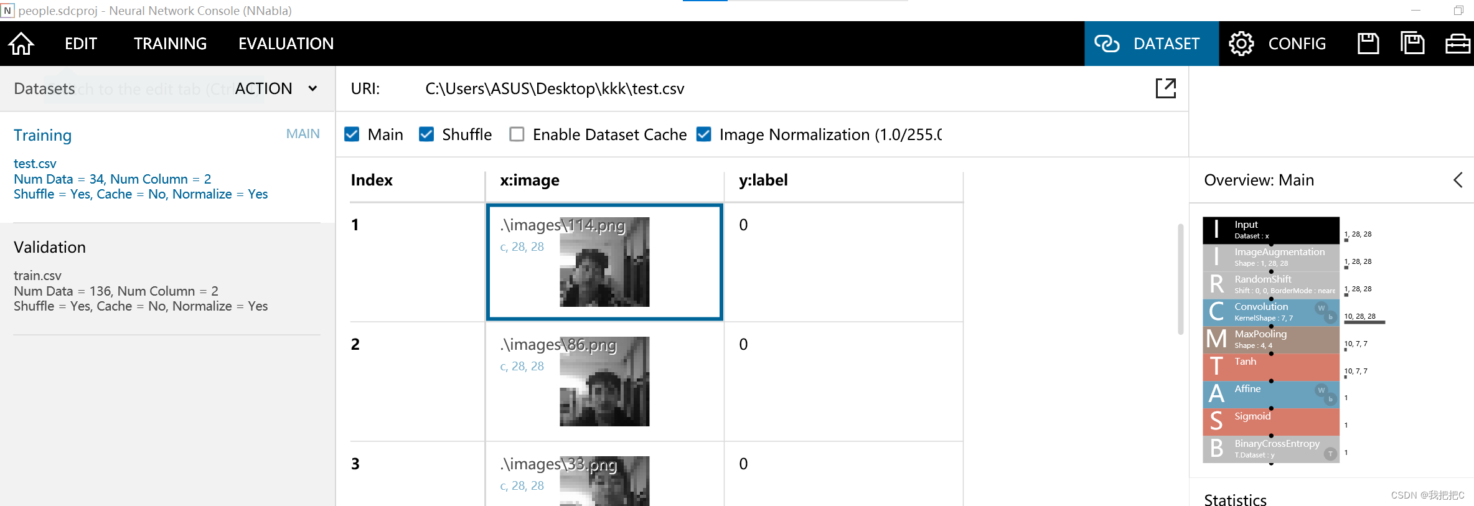The image size is (1474, 506).
Task: Open CONFIG gear settings
Action: (1241, 44)
